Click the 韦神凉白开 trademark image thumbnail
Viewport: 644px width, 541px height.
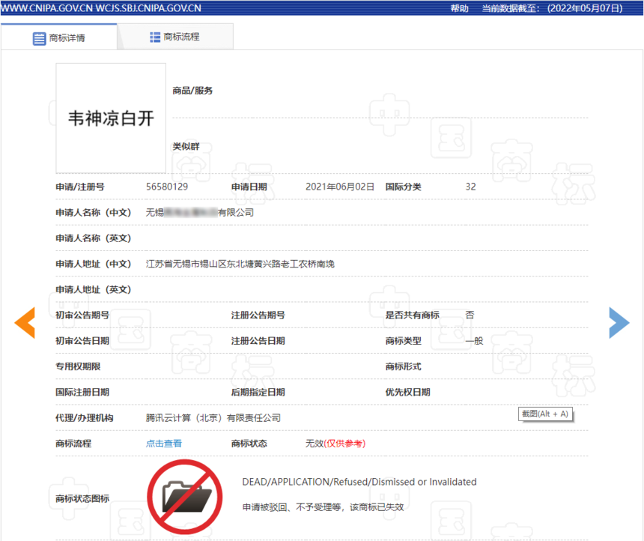[111, 118]
